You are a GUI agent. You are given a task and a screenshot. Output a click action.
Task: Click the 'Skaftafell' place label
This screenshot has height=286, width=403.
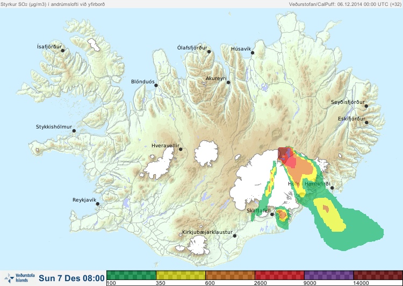258,211
